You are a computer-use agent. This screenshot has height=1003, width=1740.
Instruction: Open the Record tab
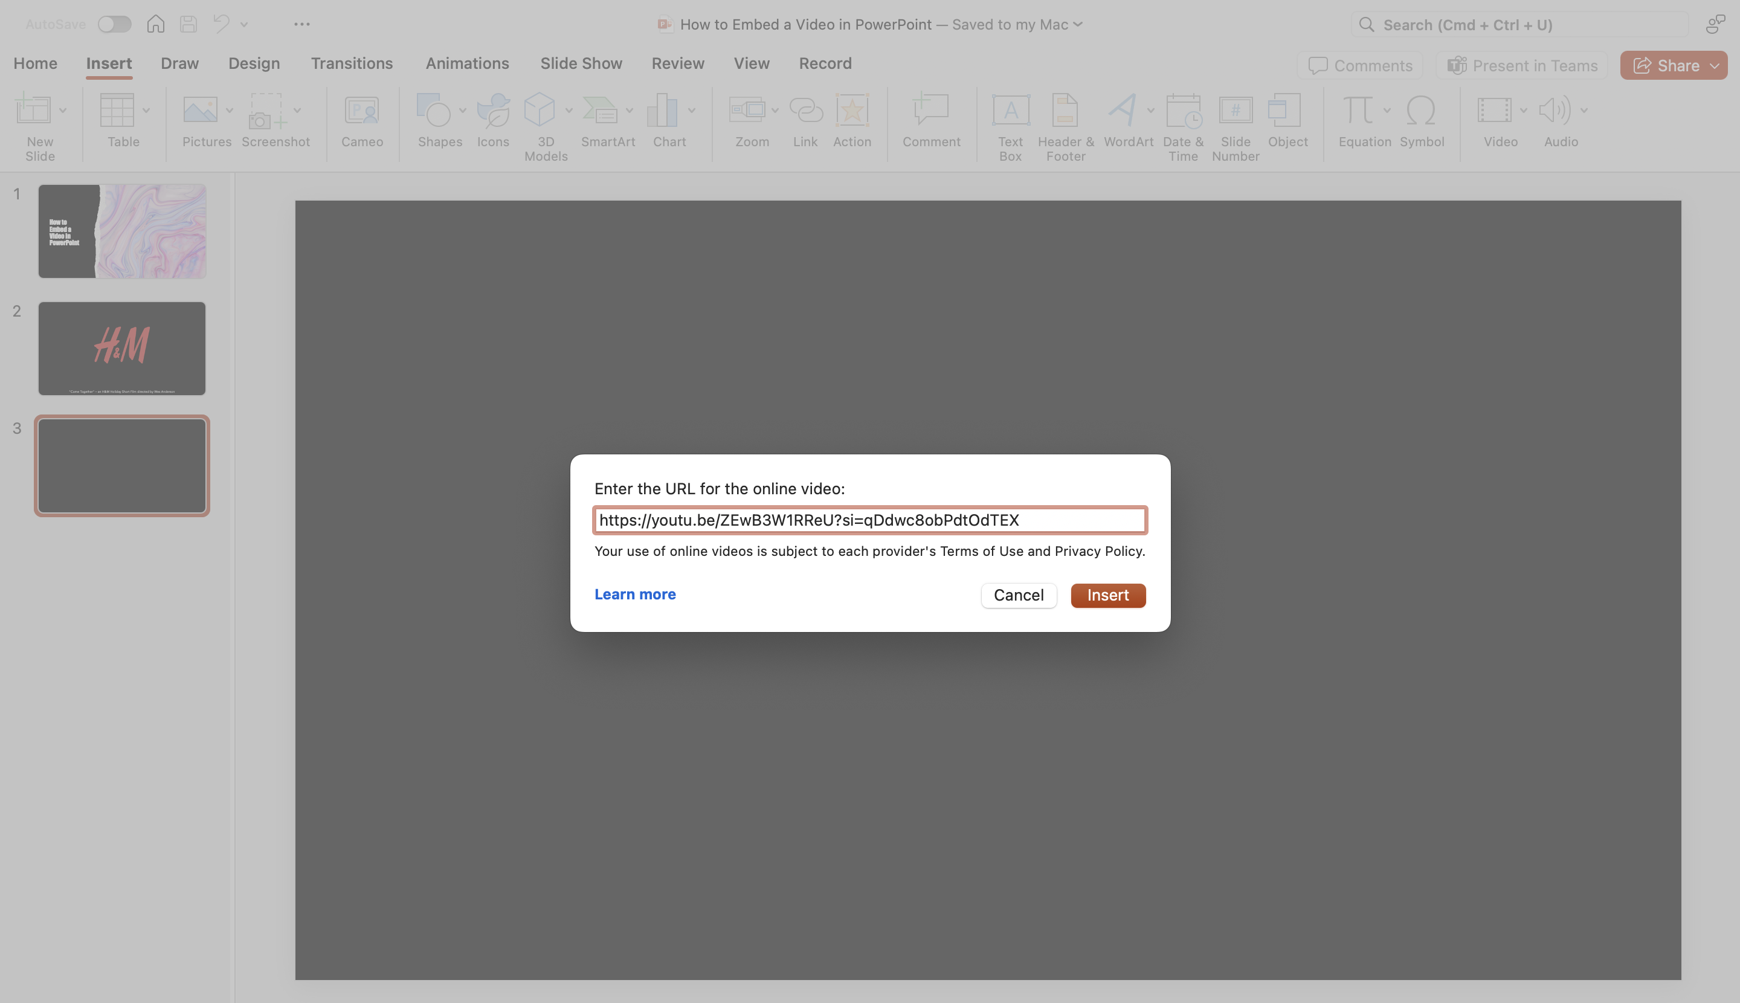[x=825, y=63]
